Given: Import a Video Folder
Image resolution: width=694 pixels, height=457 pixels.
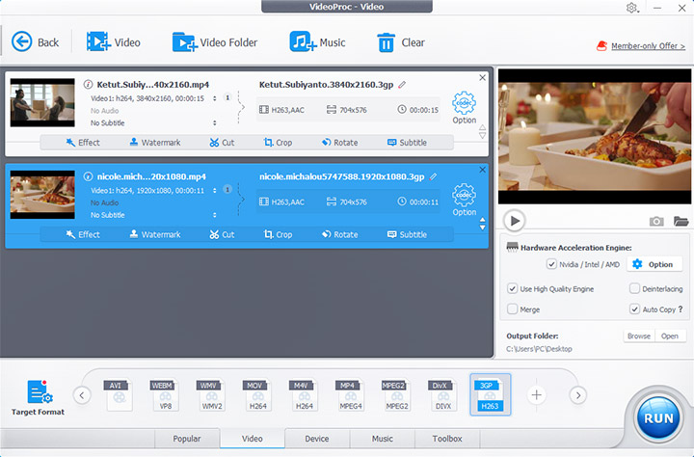Looking at the screenshot, I should coord(215,42).
